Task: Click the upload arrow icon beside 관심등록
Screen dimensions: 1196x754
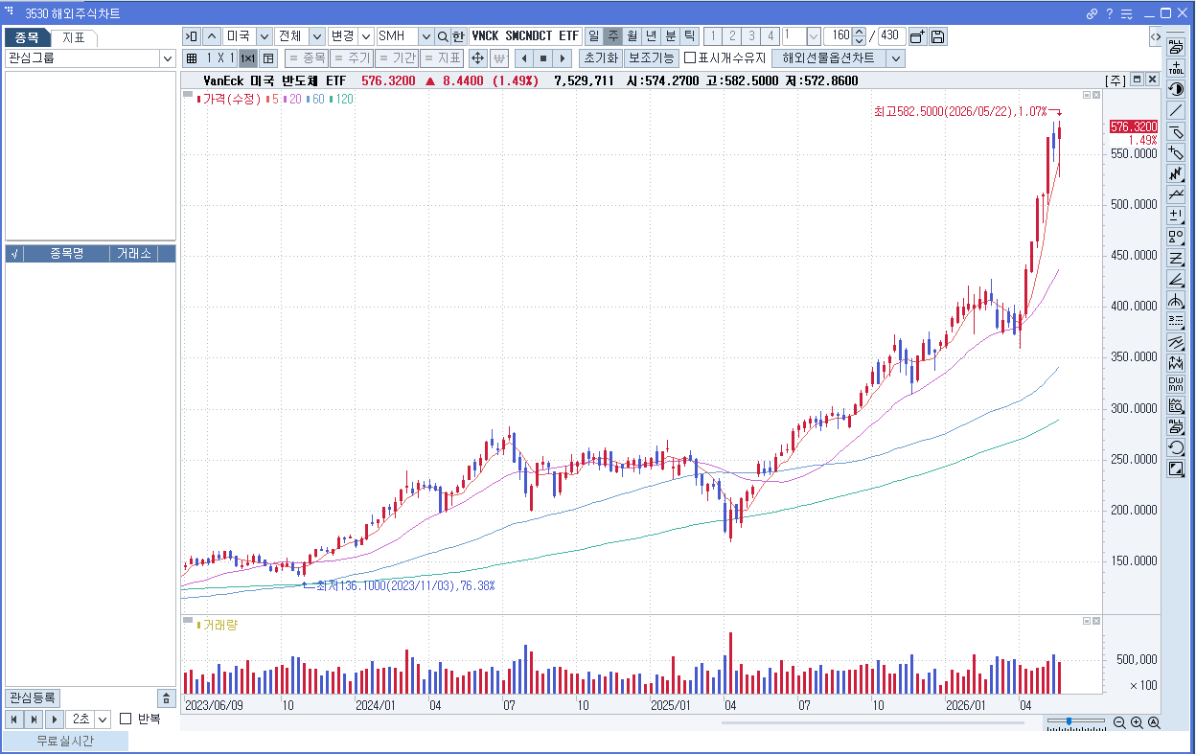Action: click(x=166, y=698)
